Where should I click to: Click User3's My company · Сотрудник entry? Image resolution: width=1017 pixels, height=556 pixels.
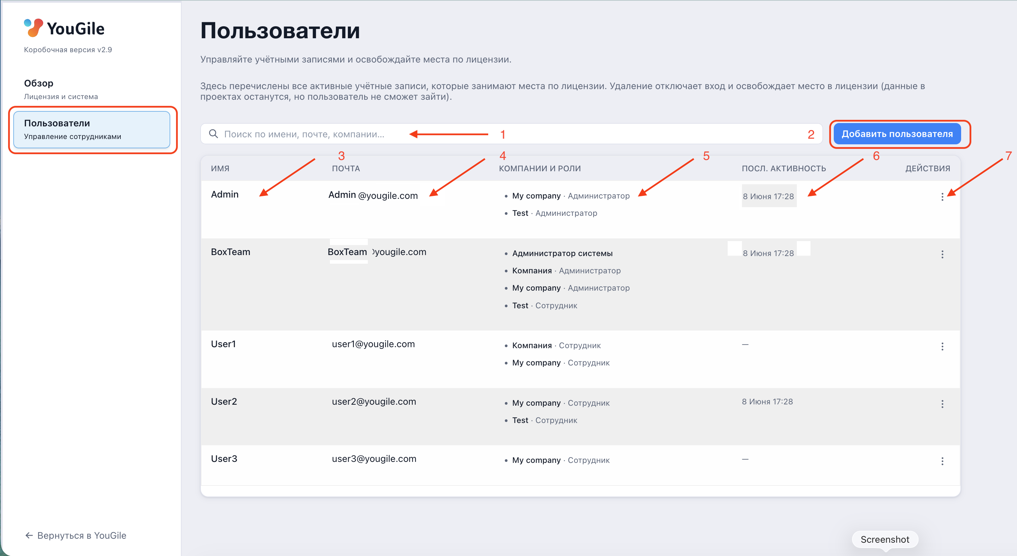(561, 461)
